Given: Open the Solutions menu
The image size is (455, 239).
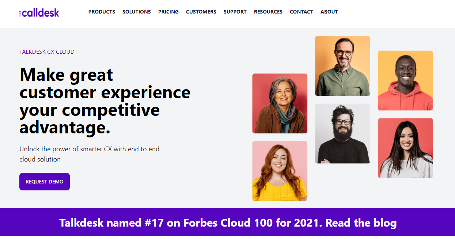Looking at the screenshot, I should (136, 12).
